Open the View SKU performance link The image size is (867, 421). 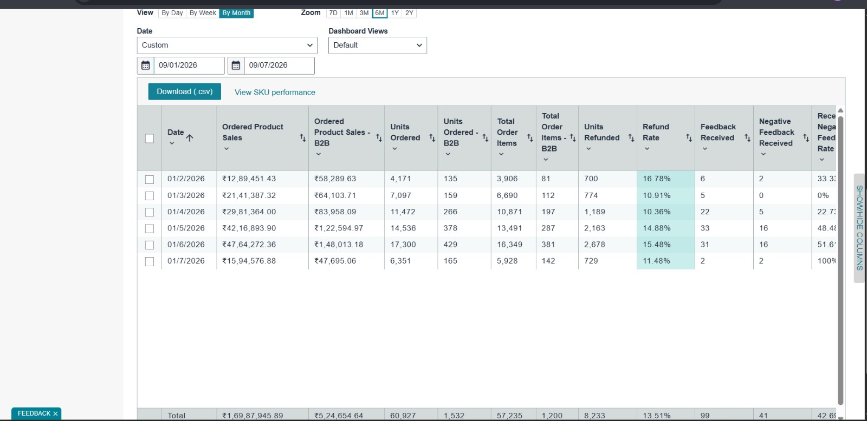[x=275, y=93]
